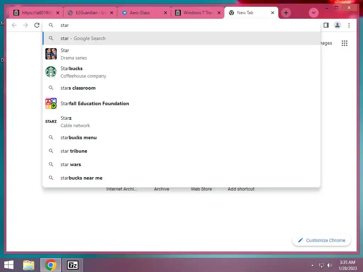Choose the Starbucks Coffeehouse company suggestion
Screen dimensions: 363x272
click(x=182, y=72)
